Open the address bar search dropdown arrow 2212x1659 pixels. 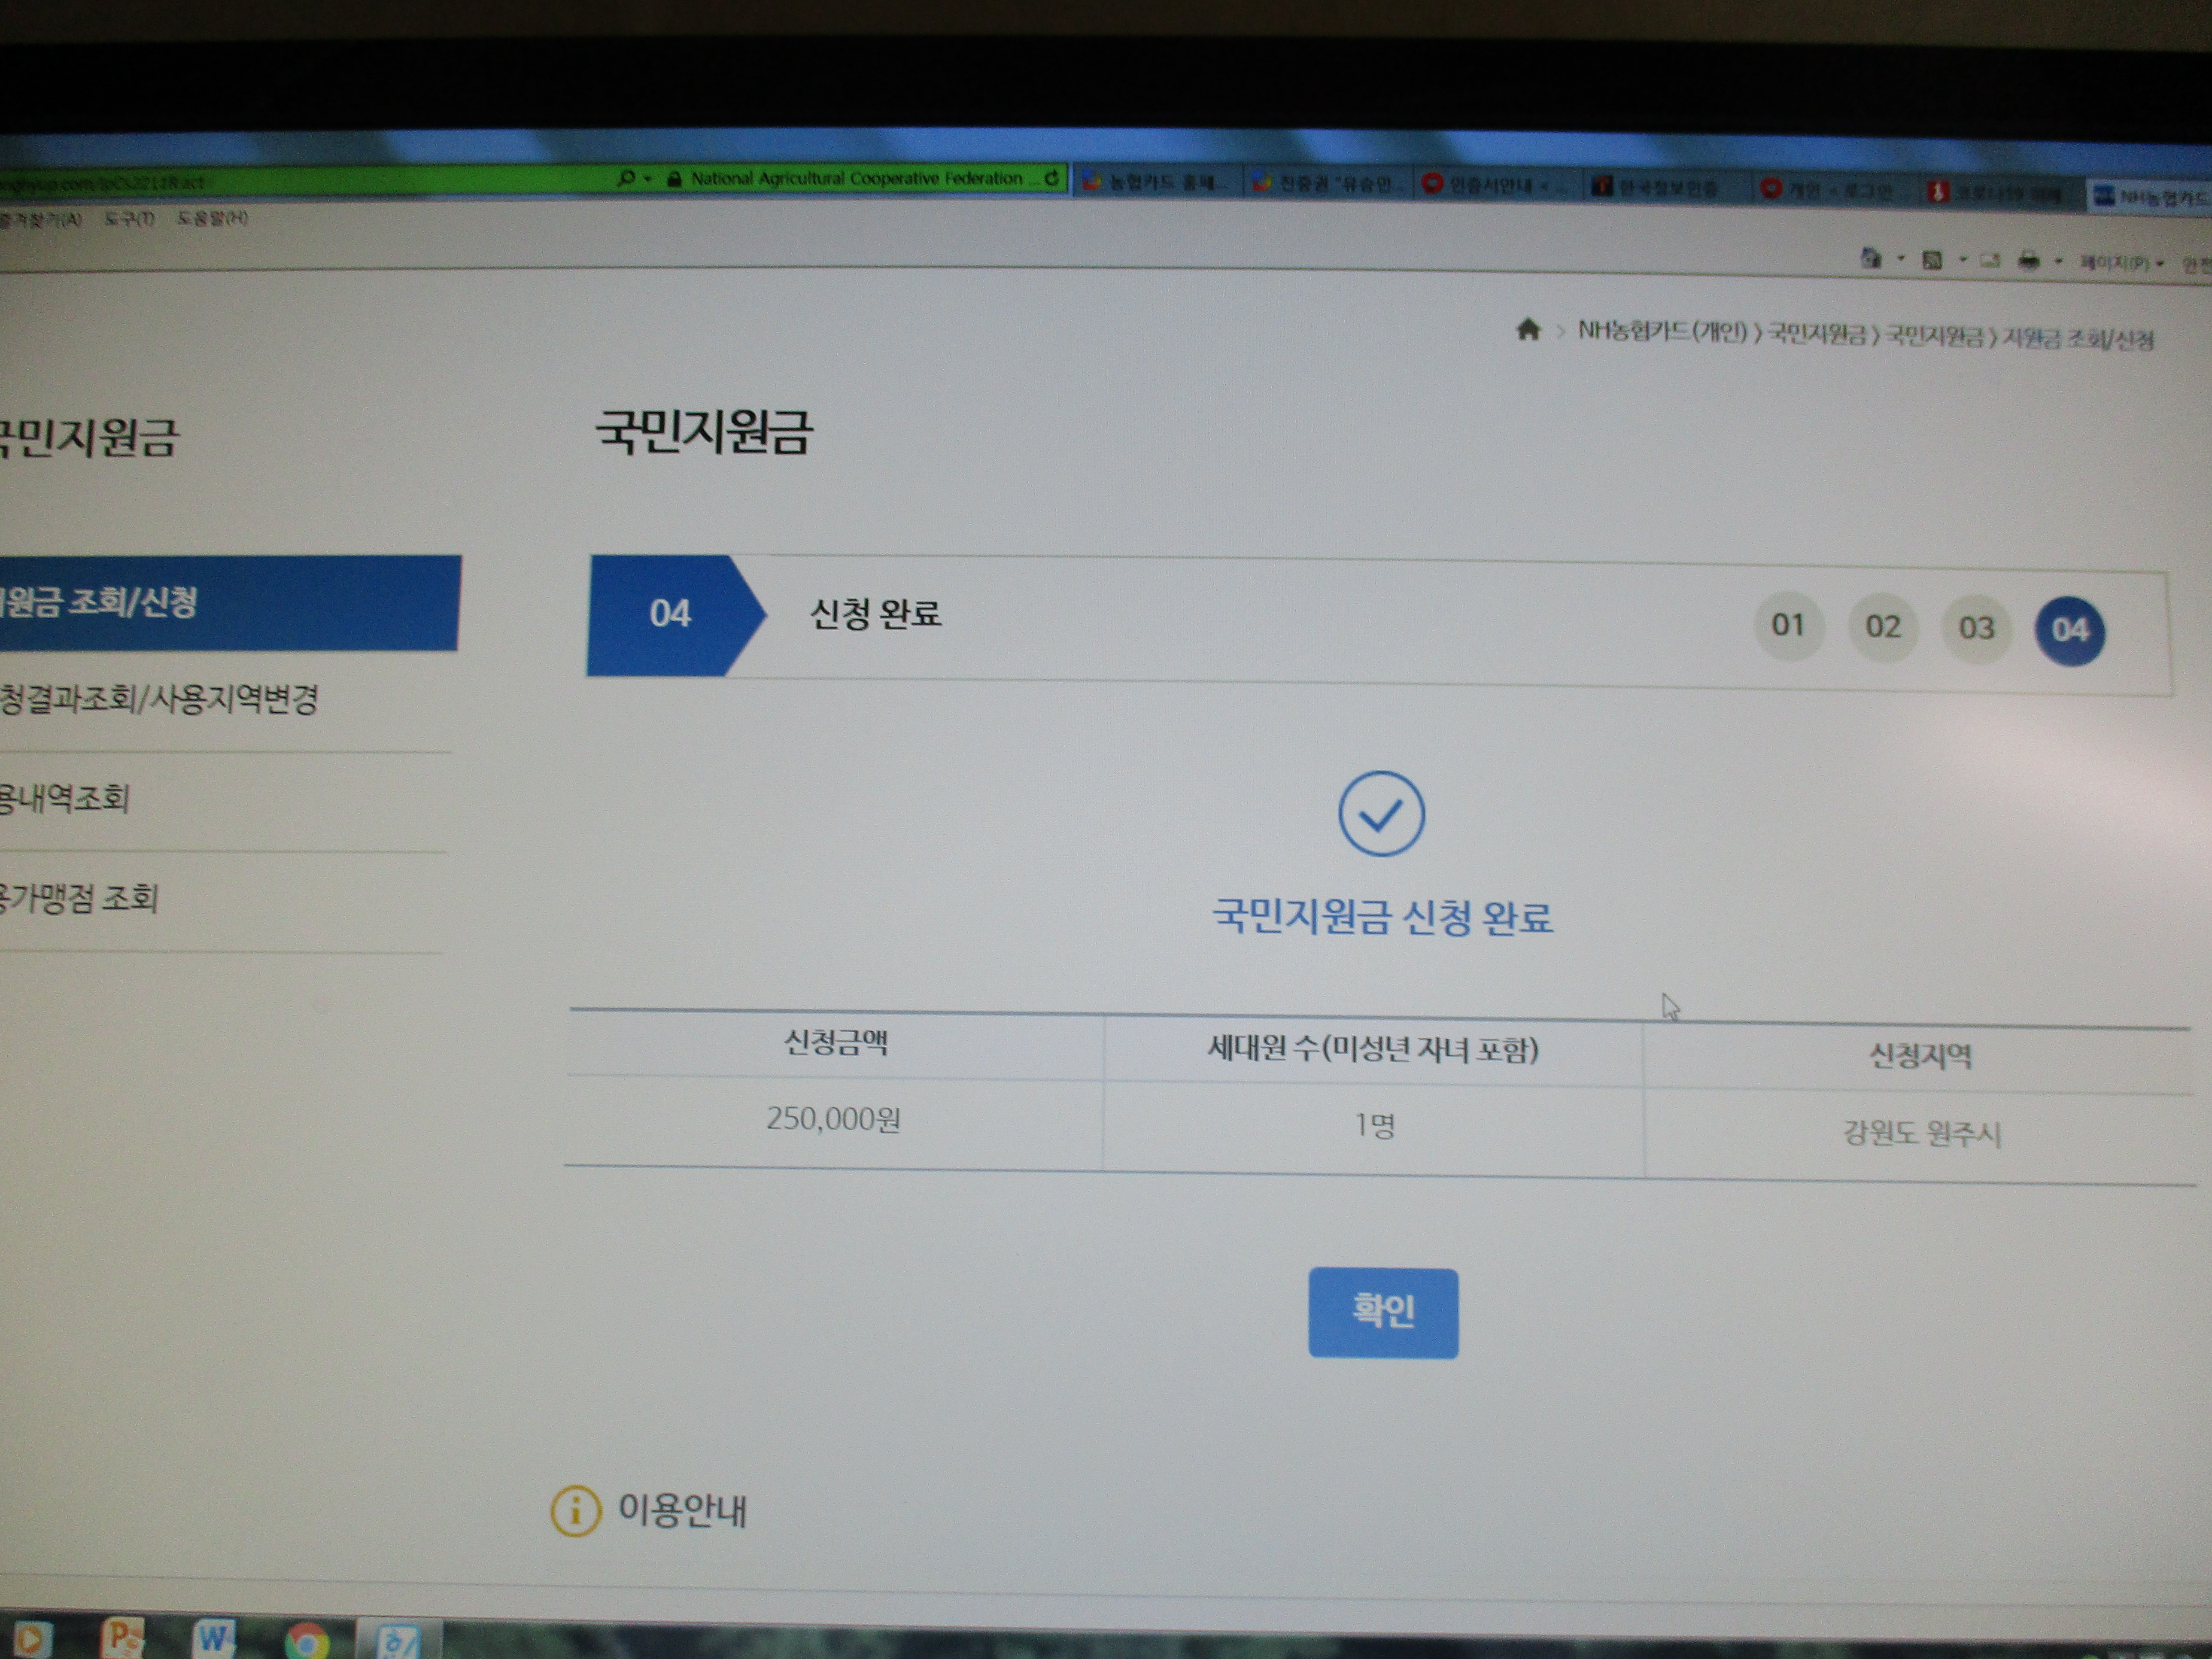pos(648,179)
